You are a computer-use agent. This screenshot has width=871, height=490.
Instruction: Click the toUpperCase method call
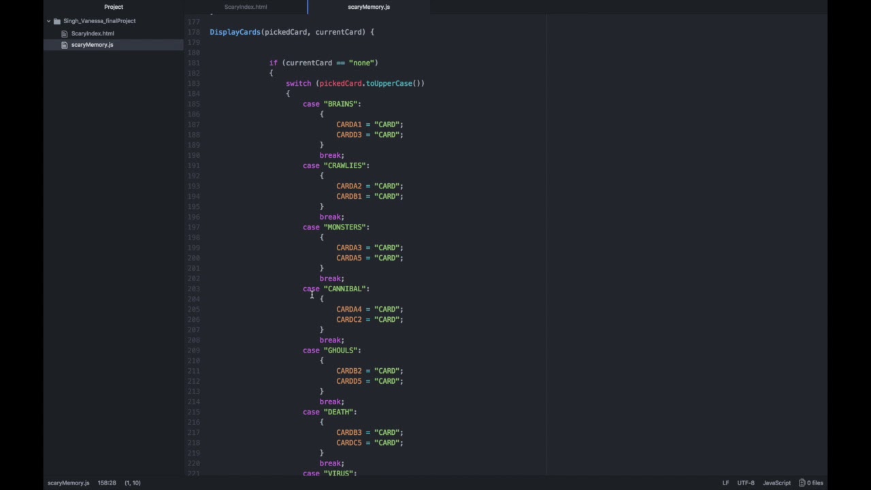coord(389,84)
